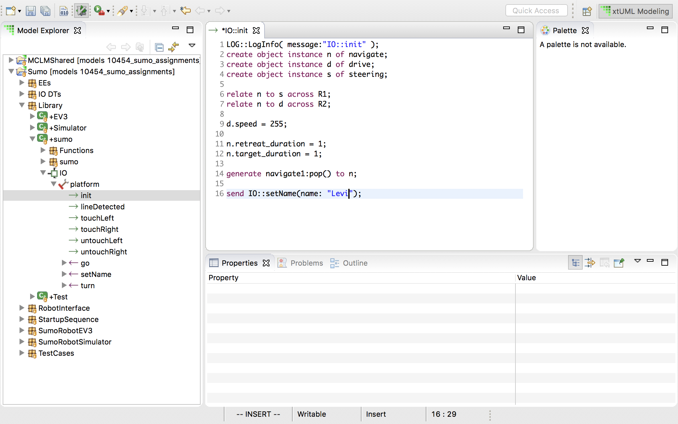This screenshot has width=678, height=424.
Task: Open the Properties view menu triangle
Action: pyautogui.click(x=638, y=261)
